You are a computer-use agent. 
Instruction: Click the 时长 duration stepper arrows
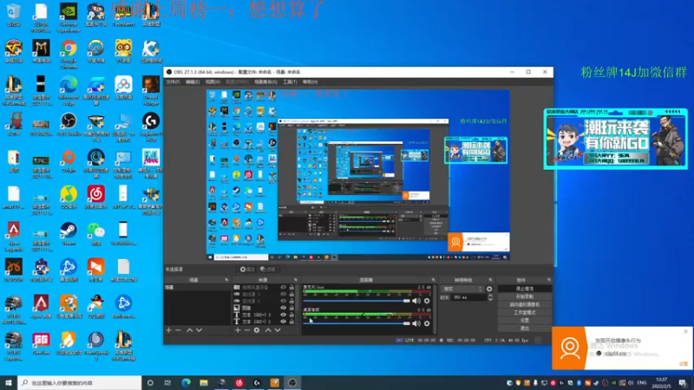tap(490, 297)
